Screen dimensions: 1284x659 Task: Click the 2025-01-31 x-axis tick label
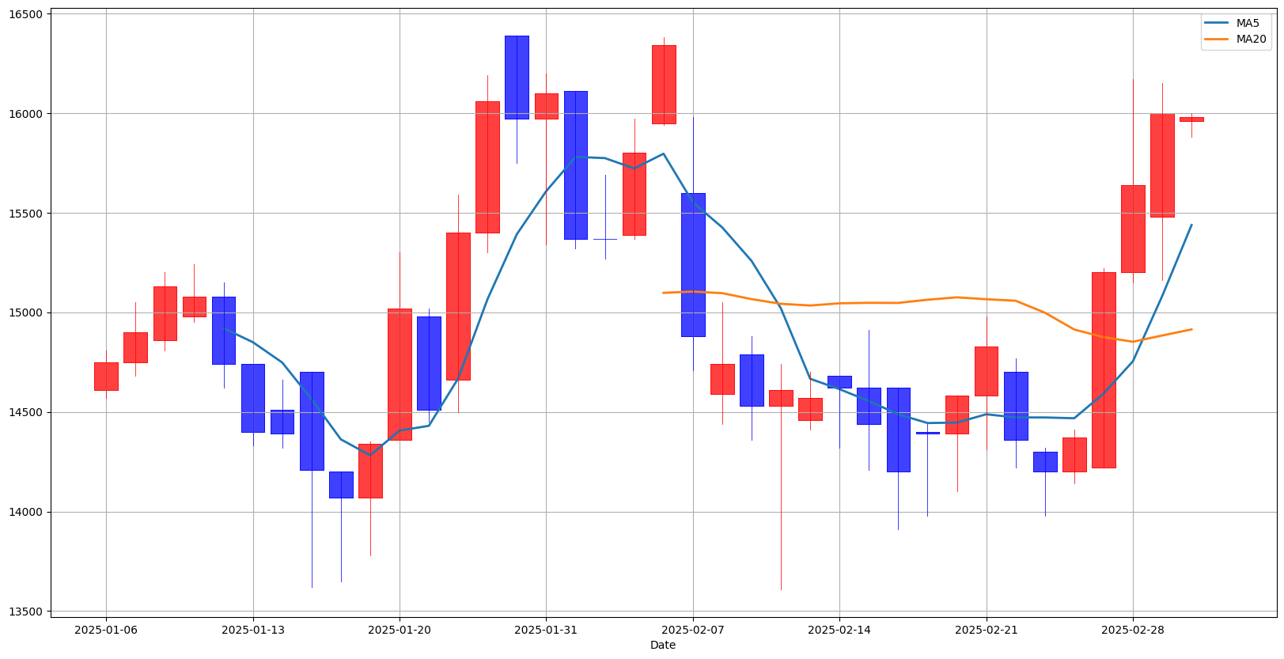(546, 630)
